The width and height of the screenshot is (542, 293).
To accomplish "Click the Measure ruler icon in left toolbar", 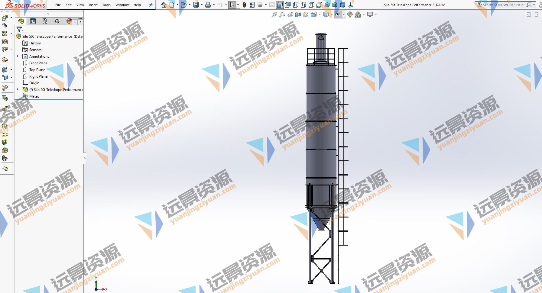I will [5, 168].
